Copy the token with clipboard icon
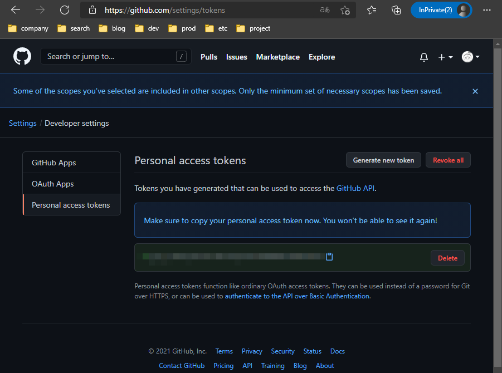 click(329, 257)
